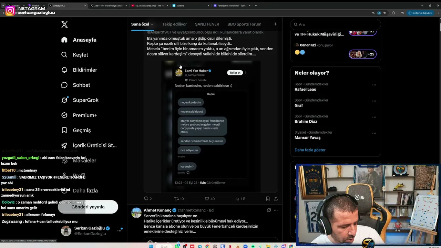Open Telegram from the taskbar
This screenshot has width=441, height=248.
(201, 246)
